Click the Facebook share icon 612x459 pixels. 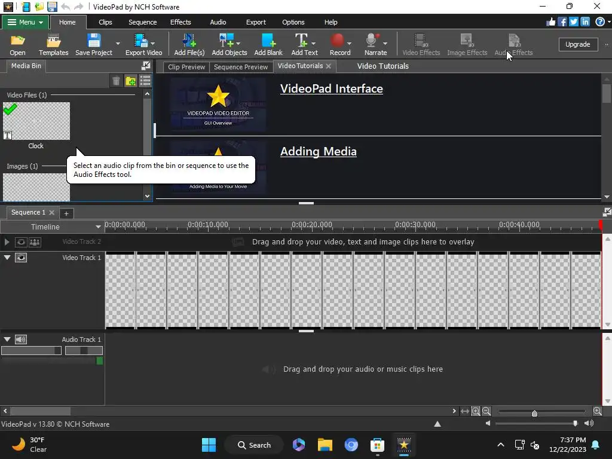562,22
